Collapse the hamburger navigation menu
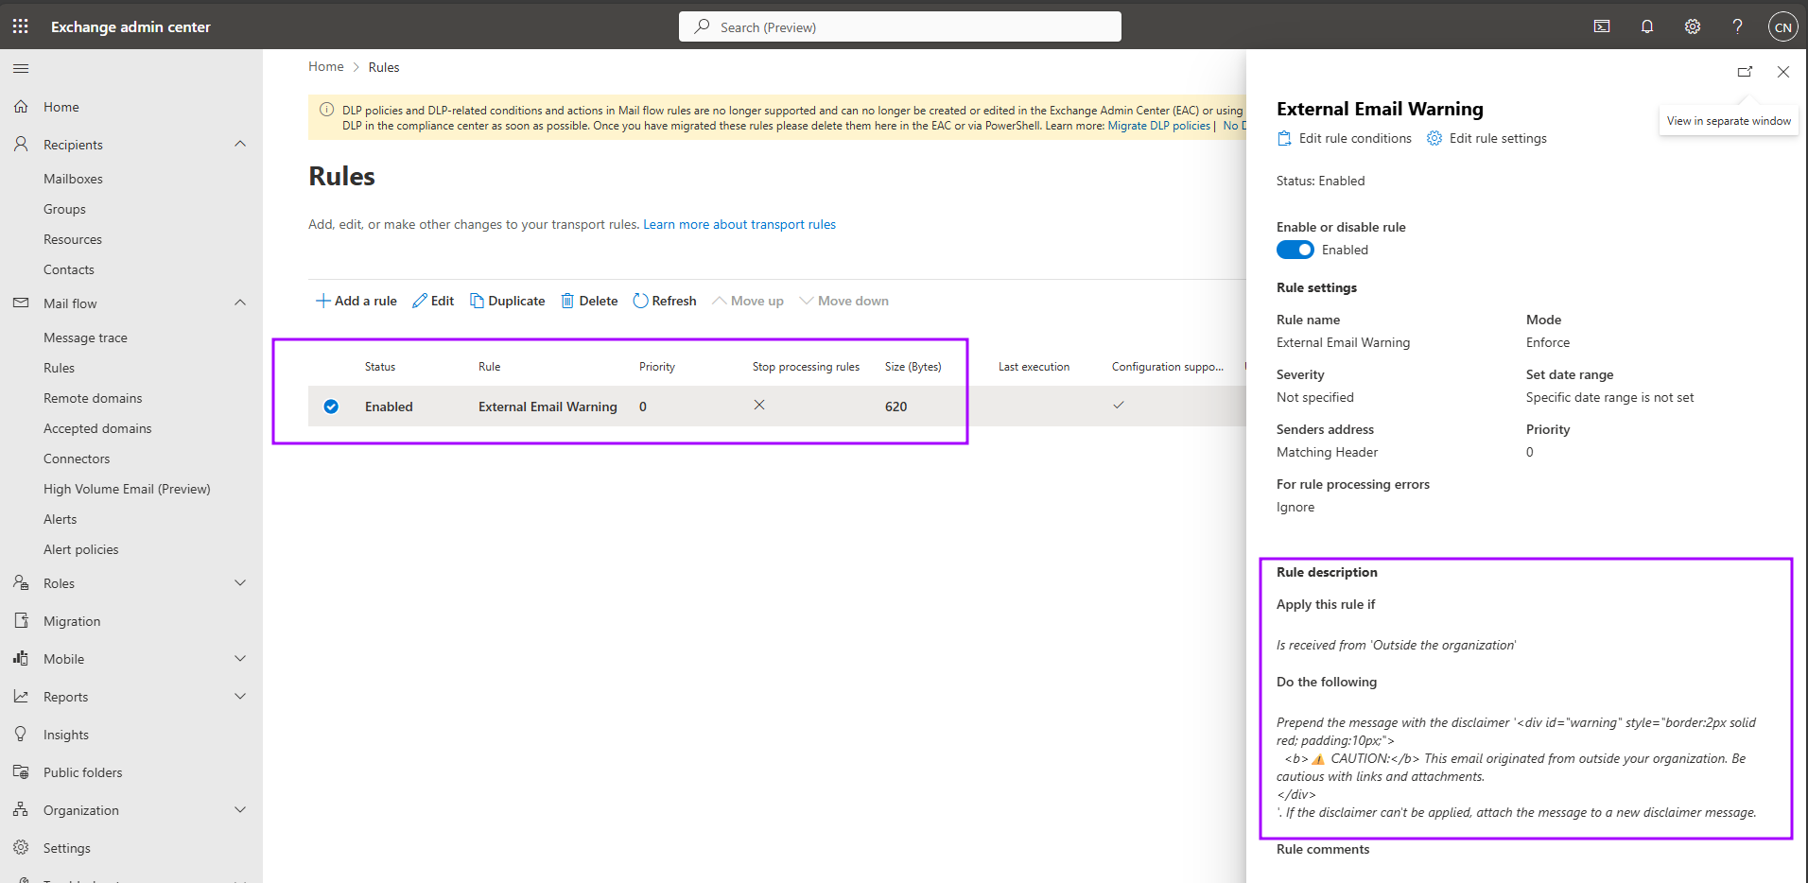Viewport: 1808px width, 883px height. click(21, 68)
